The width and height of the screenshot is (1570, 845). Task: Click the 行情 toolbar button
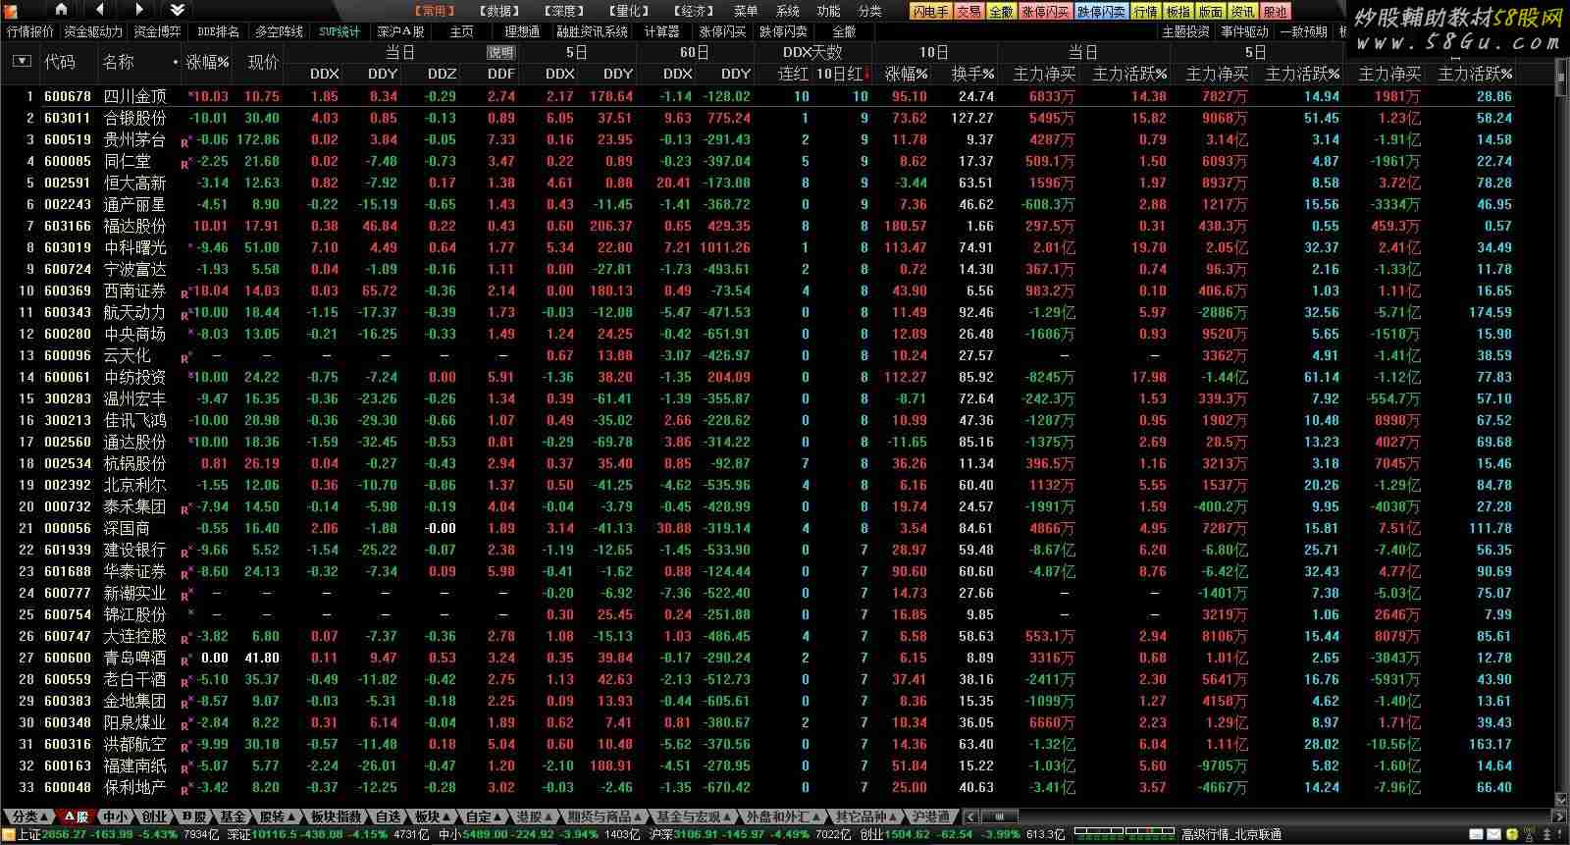point(1146,12)
